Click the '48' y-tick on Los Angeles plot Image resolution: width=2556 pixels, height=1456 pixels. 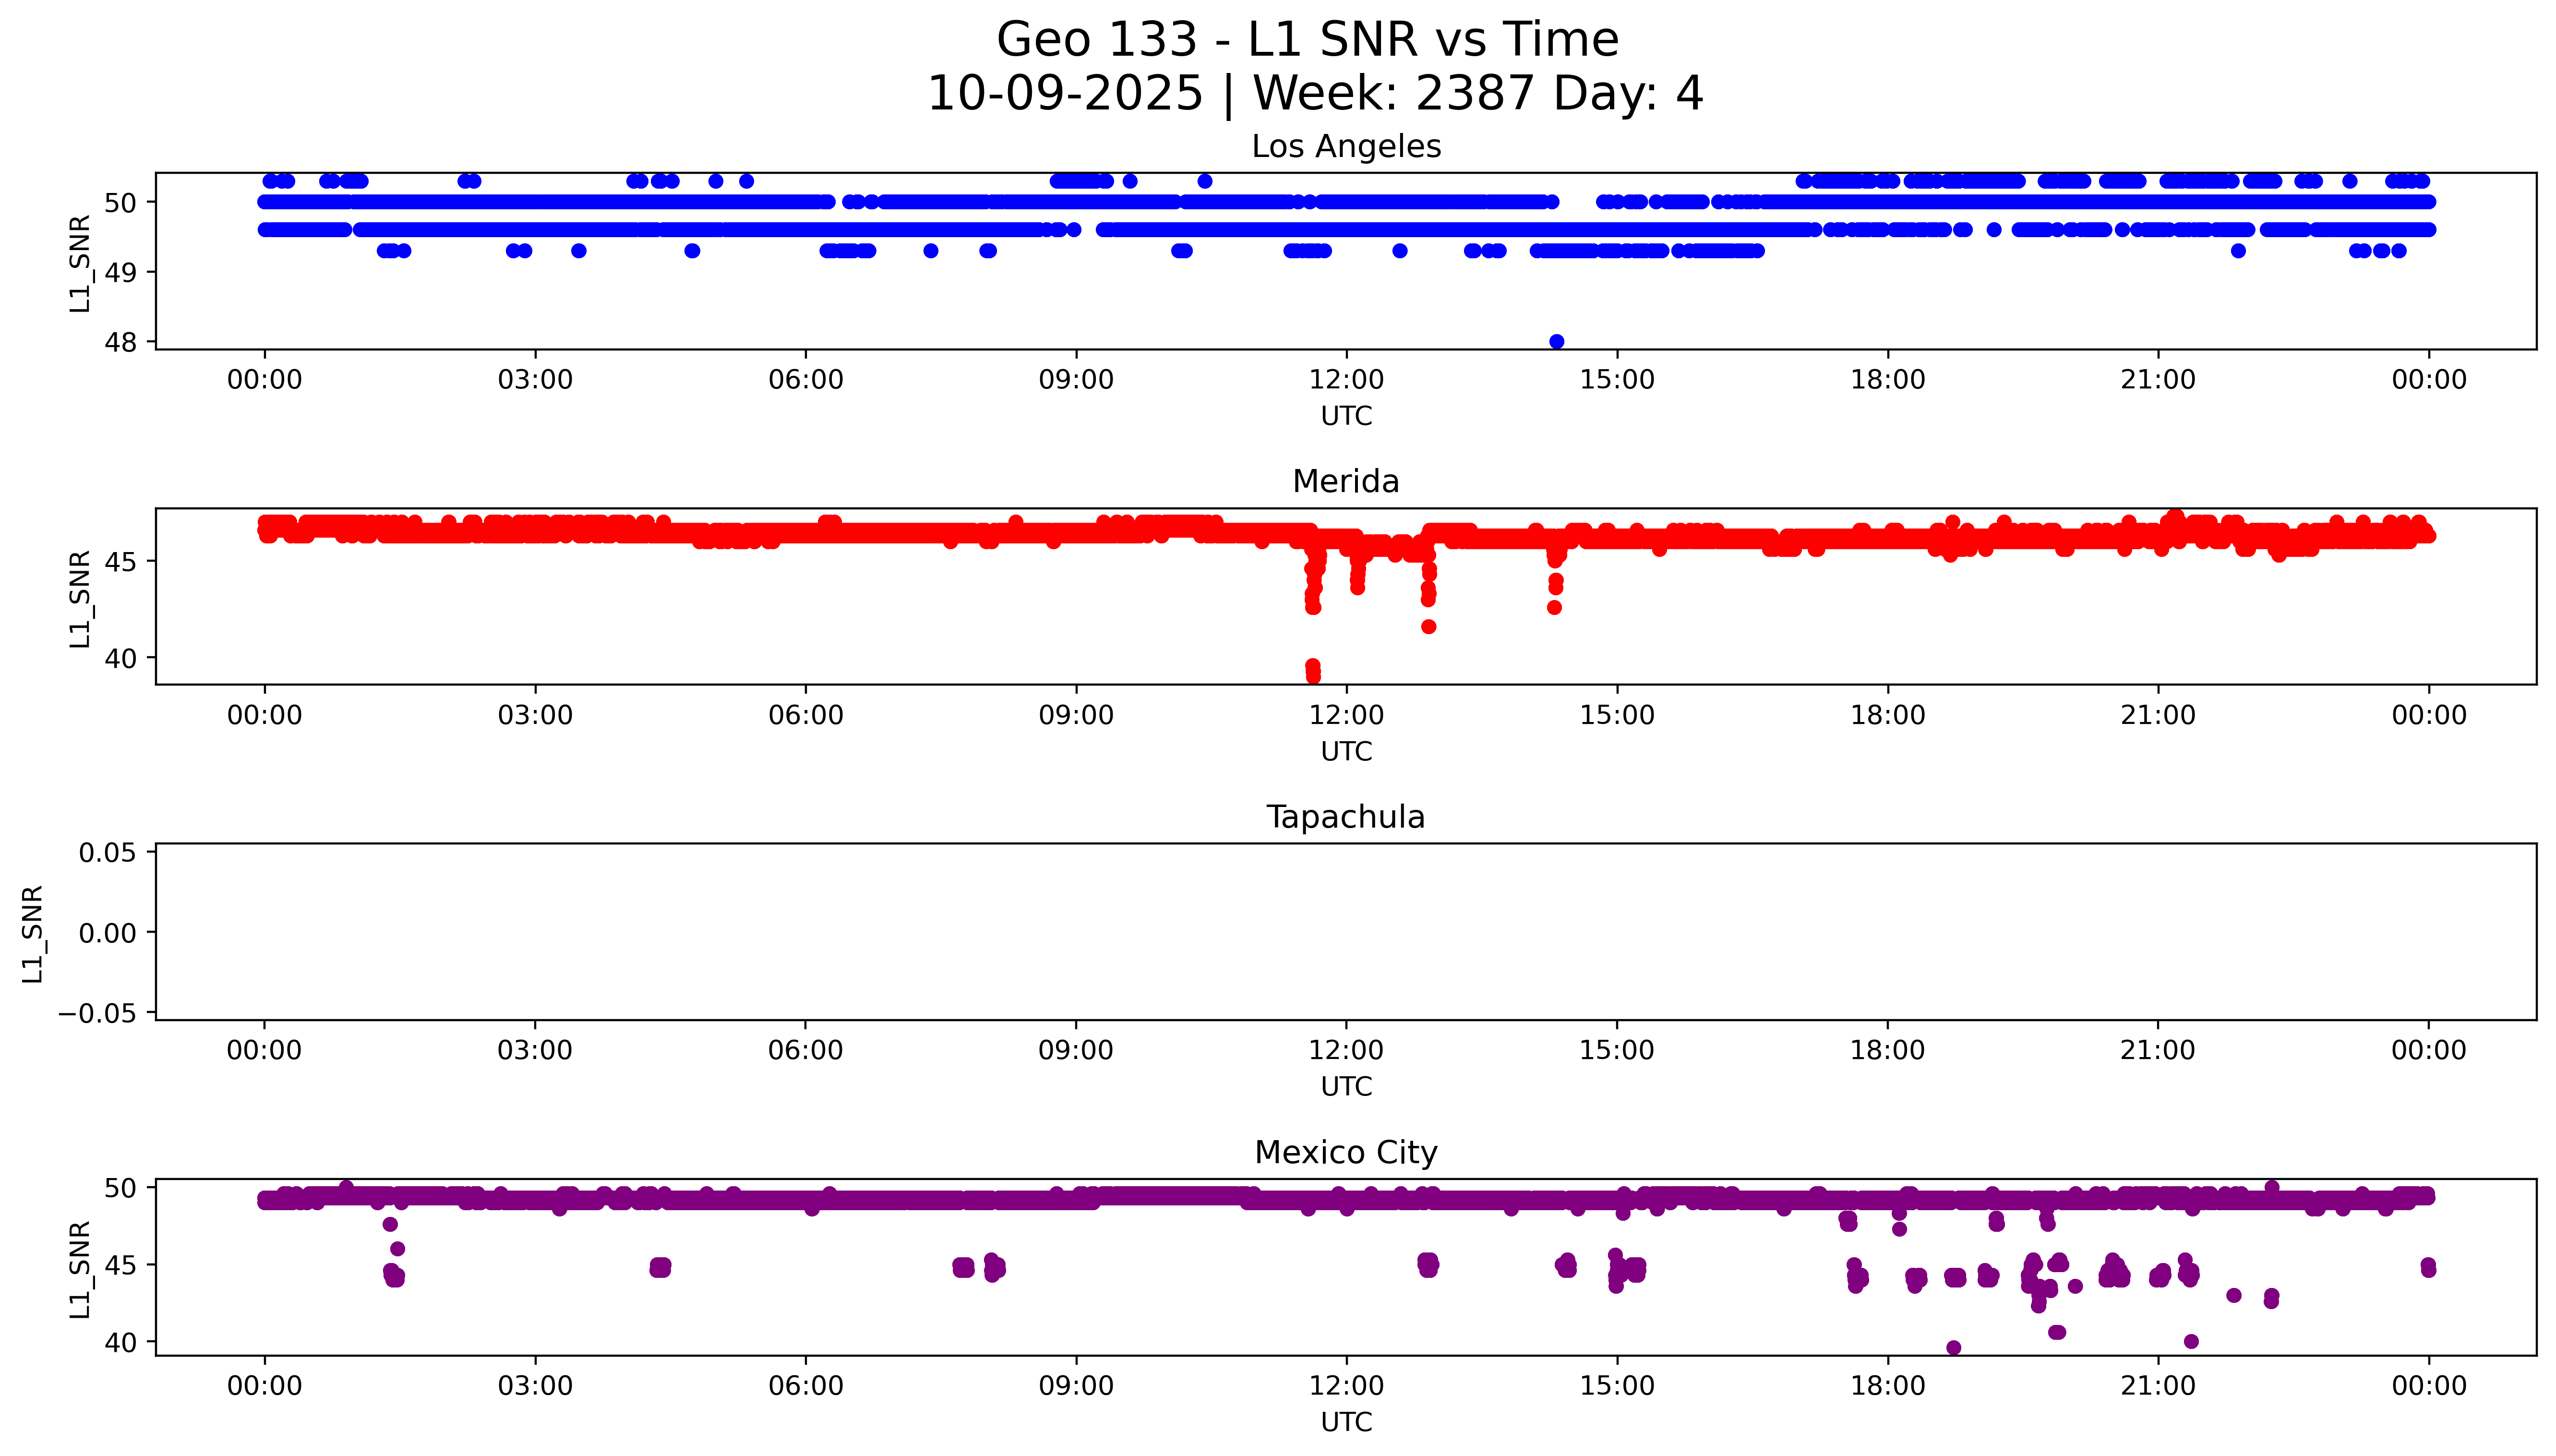click(122, 342)
